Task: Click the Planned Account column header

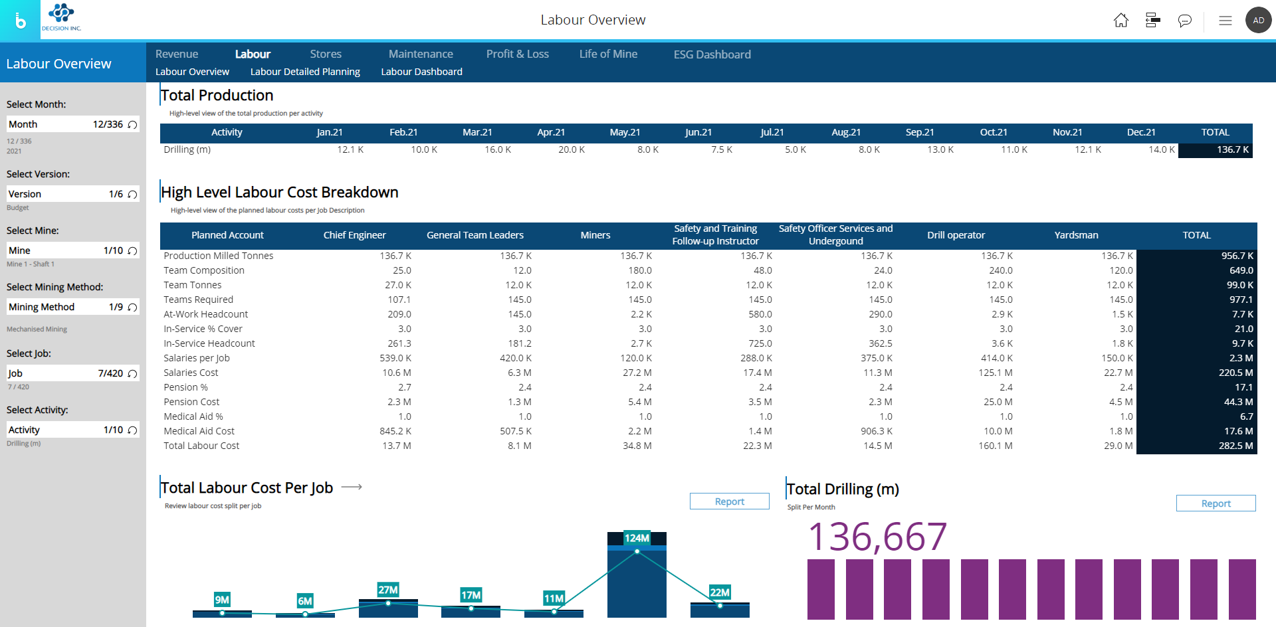Action: [227, 235]
